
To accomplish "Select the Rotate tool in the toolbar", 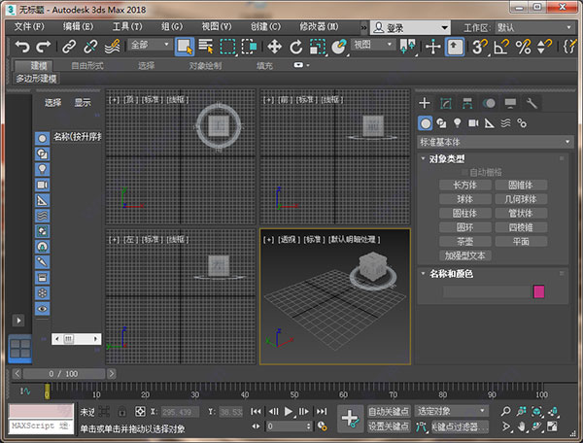I will pyautogui.click(x=296, y=46).
